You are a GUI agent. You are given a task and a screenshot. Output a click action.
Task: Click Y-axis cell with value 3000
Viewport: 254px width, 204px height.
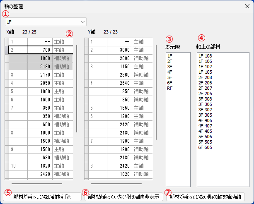click(x=120, y=50)
